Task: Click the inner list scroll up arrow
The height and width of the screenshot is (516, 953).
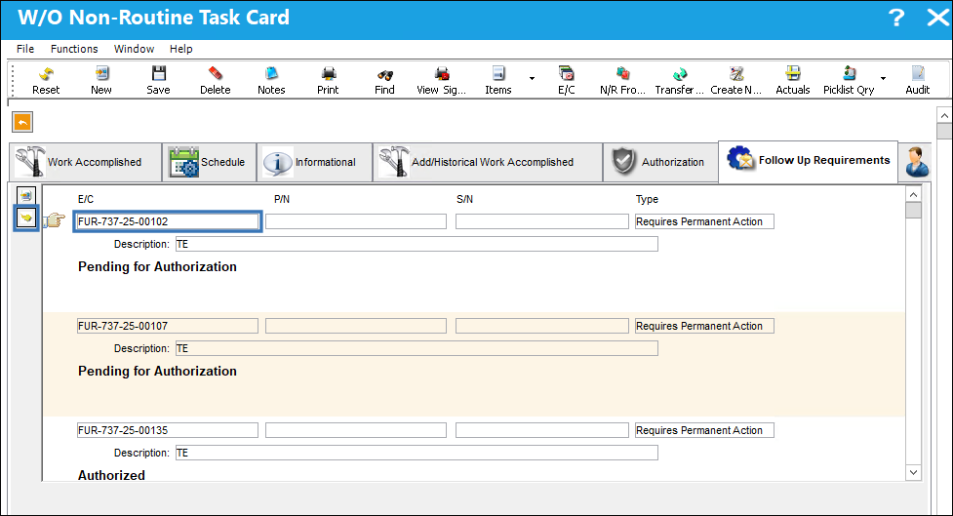Action: (913, 194)
